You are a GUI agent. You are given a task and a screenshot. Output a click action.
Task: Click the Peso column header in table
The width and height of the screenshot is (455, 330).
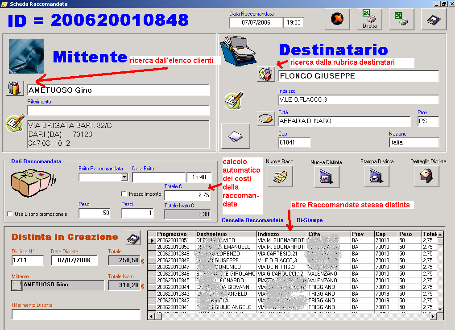click(x=410, y=234)
